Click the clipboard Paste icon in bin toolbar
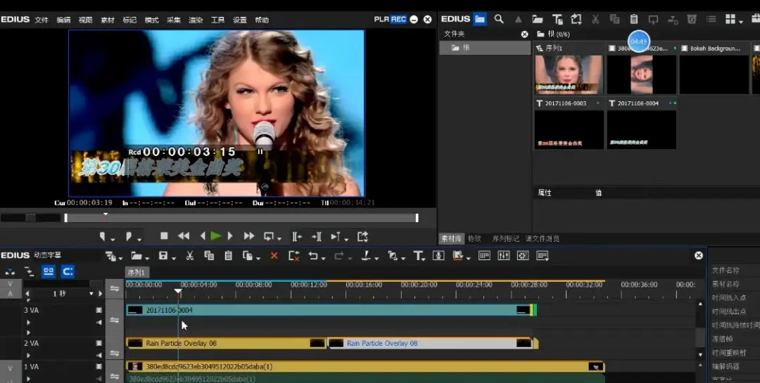 pos(633,19)
